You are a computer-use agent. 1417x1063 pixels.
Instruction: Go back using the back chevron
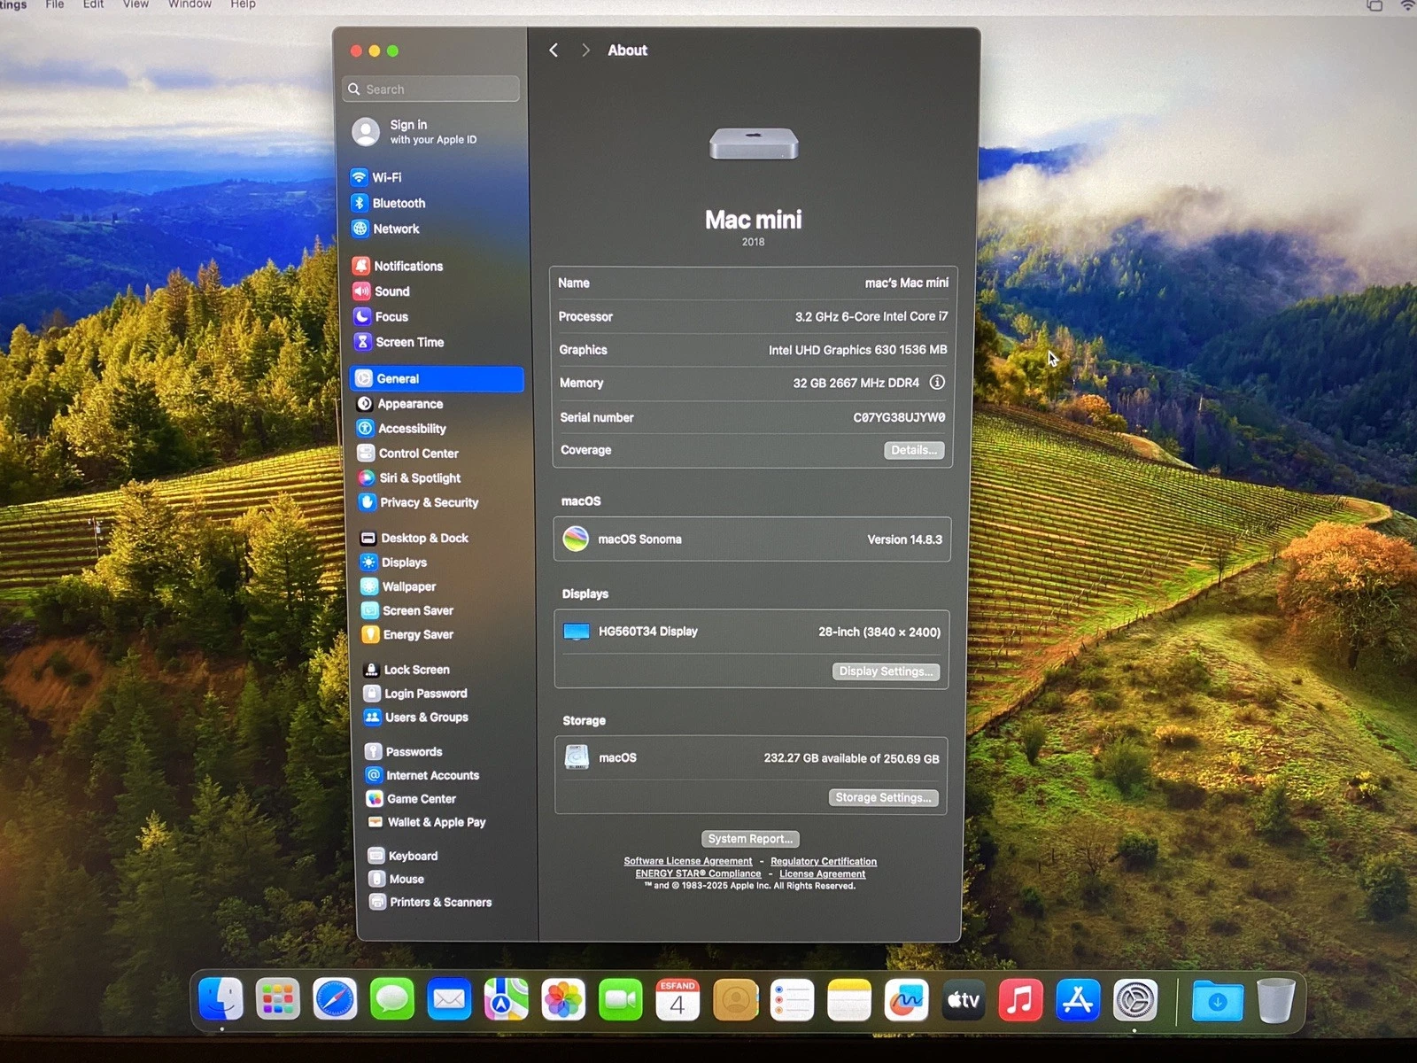554,50
